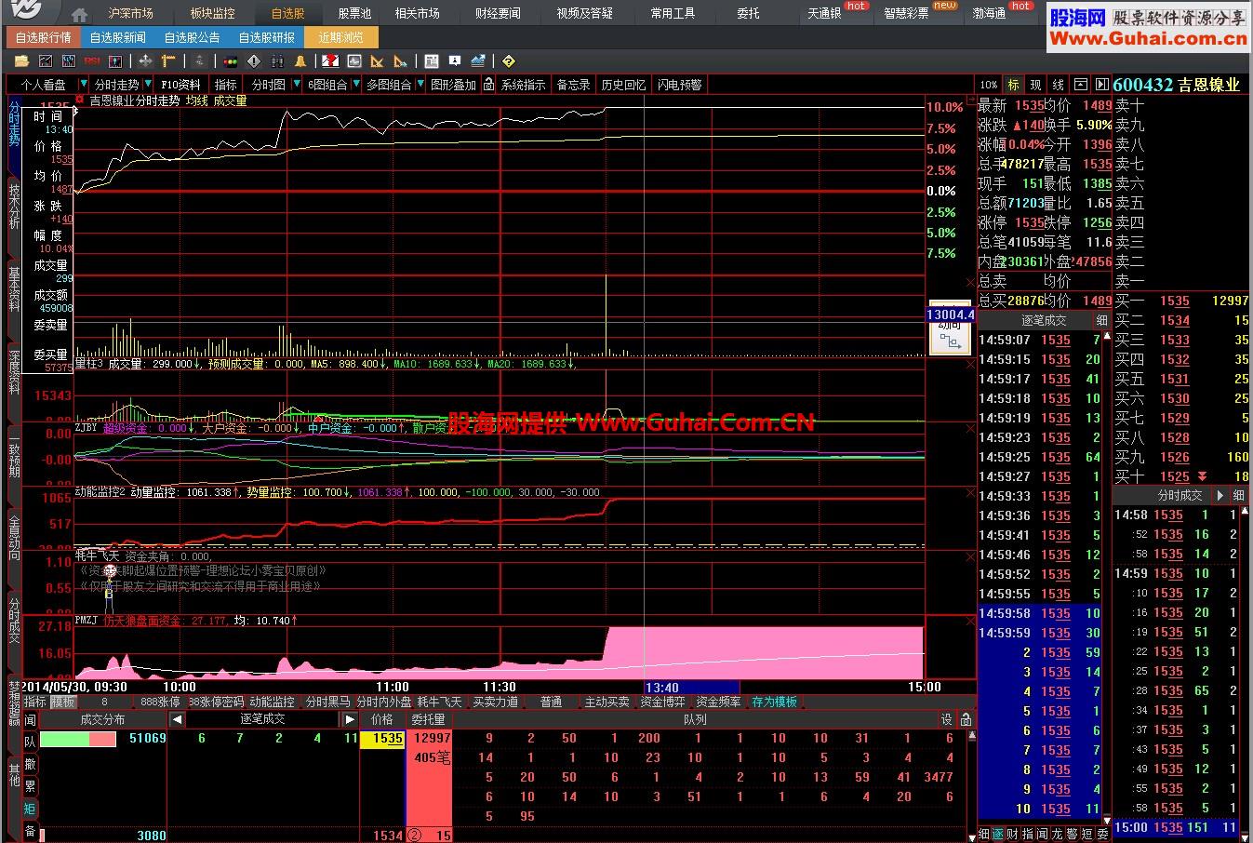This screenshot has height=843, width=1253.
Task: Click the traffic light signal icon
Action: [x=231, y=61]
